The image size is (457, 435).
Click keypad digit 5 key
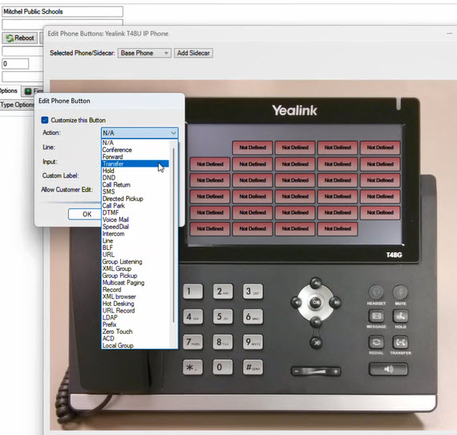click(222, 316)
